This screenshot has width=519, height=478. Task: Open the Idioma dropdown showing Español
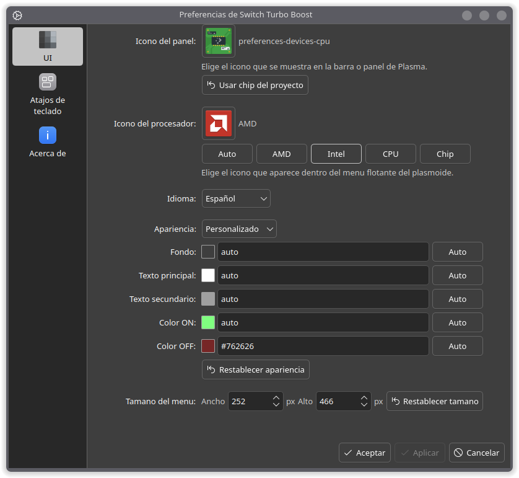236,199
